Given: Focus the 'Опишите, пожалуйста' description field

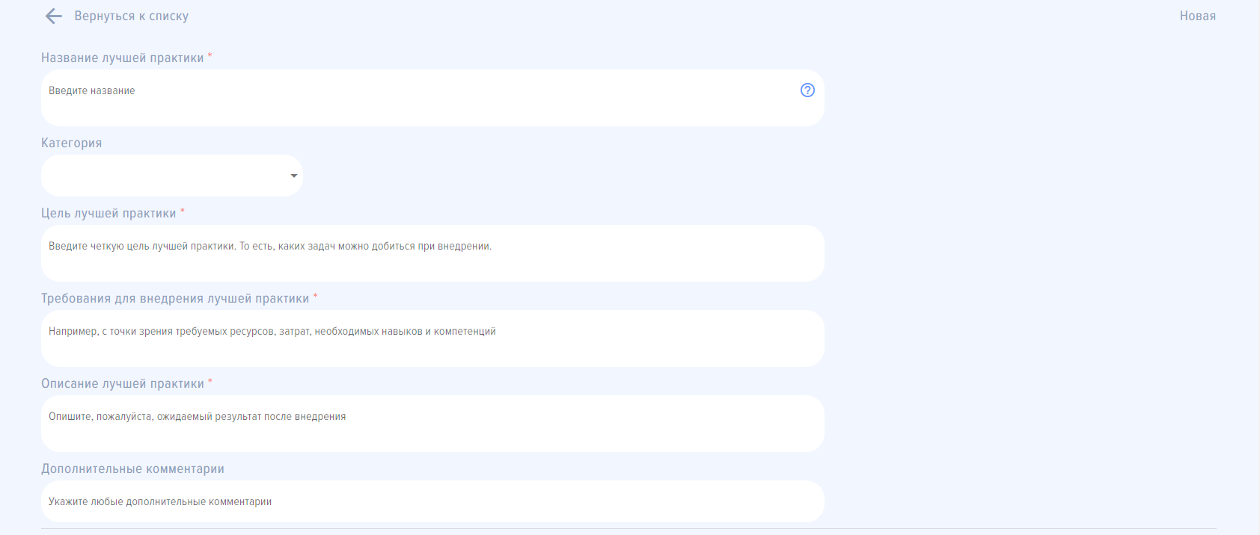Looking at the screenshot, I should tap(432, 423).
